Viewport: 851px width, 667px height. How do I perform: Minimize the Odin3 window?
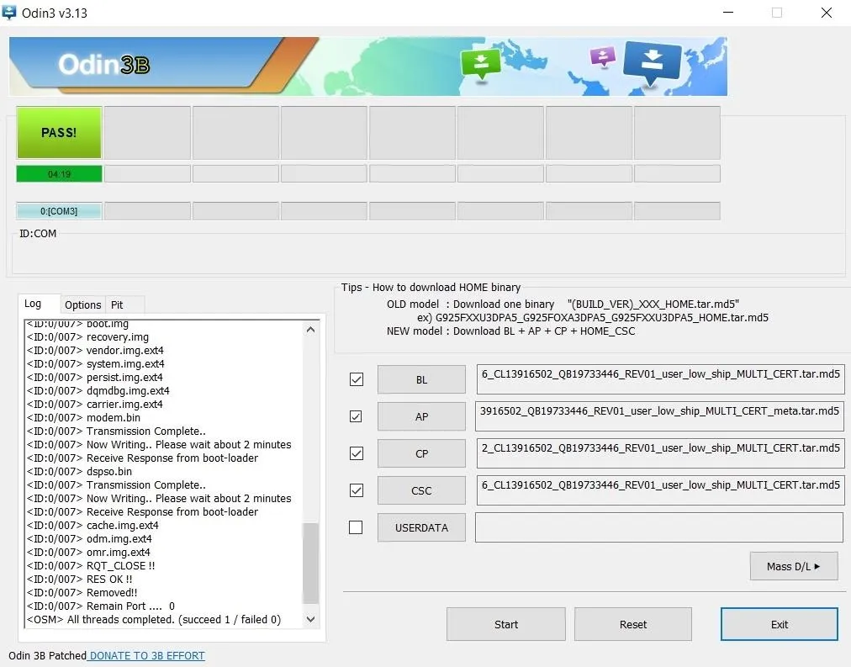tap(728, 12)
